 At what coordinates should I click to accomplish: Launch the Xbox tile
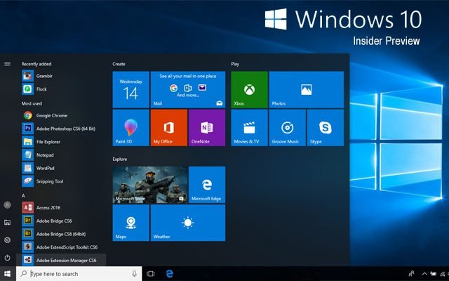[250, 90]
